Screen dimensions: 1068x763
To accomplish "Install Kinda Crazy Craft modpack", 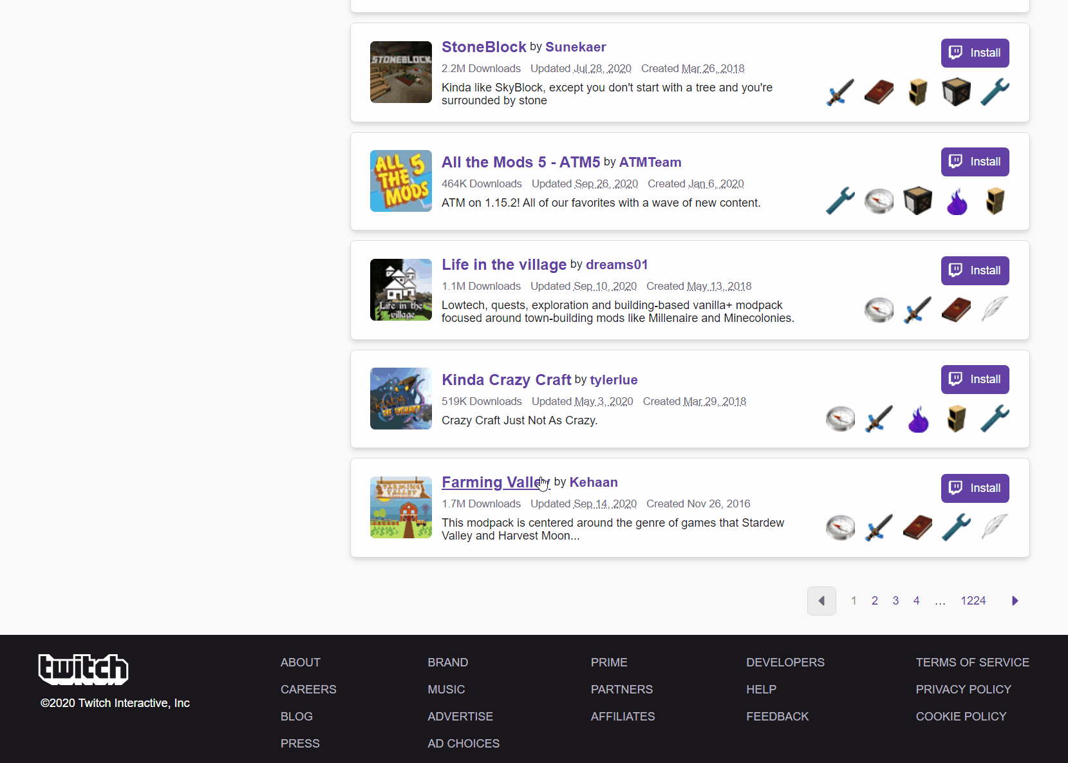I will tap(975, 379).
